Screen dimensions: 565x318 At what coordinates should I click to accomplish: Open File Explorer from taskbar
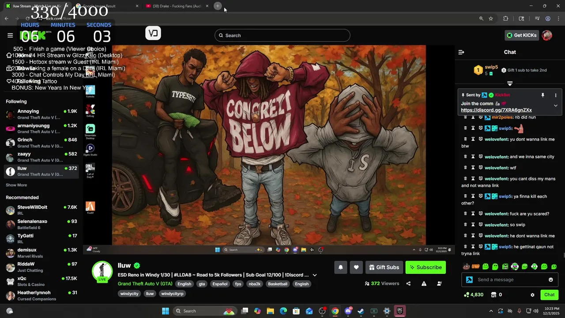coord(270,311)
